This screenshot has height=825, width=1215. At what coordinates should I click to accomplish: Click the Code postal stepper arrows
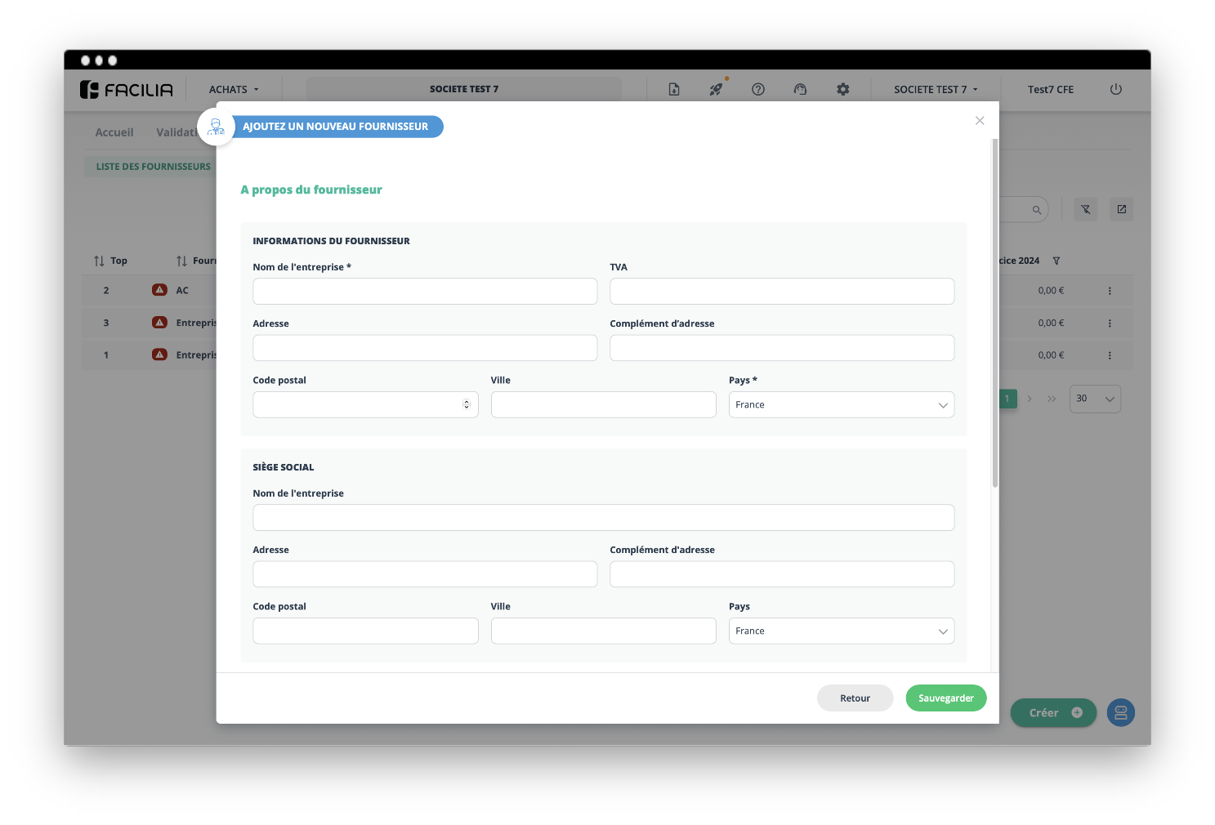point(467,405)
